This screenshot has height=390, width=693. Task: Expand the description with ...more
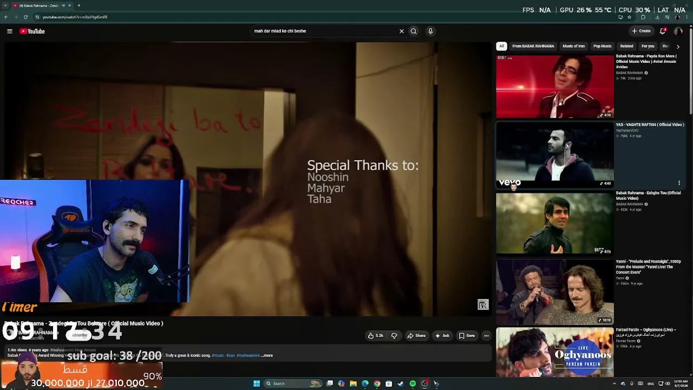tap(267, 356)
